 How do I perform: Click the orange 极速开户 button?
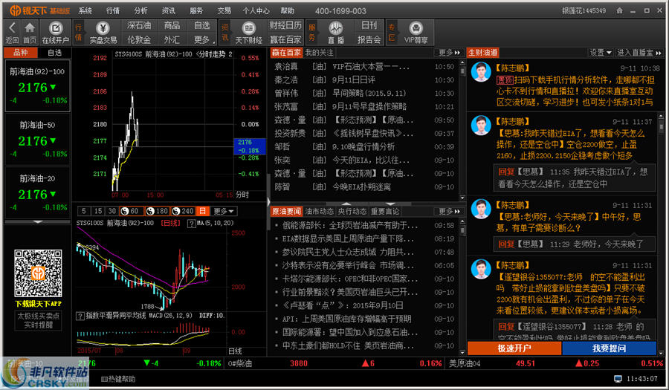[514, 348]
